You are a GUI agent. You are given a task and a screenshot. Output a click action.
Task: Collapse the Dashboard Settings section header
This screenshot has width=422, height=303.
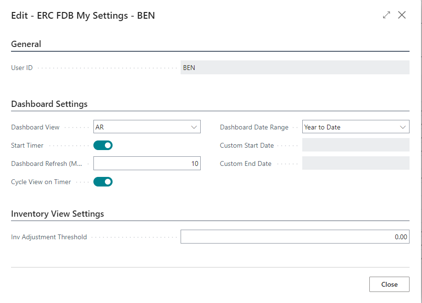point(49,104)
